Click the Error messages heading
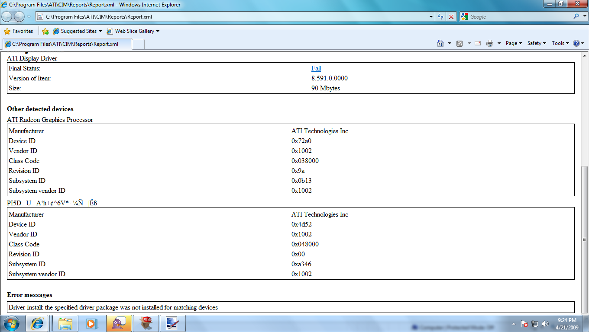589x332 pixels. click(29, 295)
